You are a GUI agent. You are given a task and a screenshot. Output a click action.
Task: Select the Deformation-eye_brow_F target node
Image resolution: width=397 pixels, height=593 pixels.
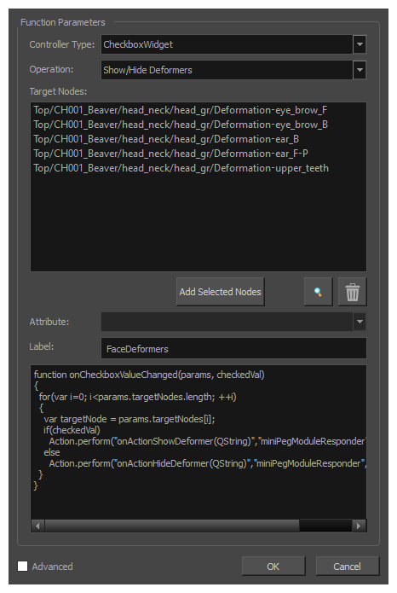[x=180, y=110]
